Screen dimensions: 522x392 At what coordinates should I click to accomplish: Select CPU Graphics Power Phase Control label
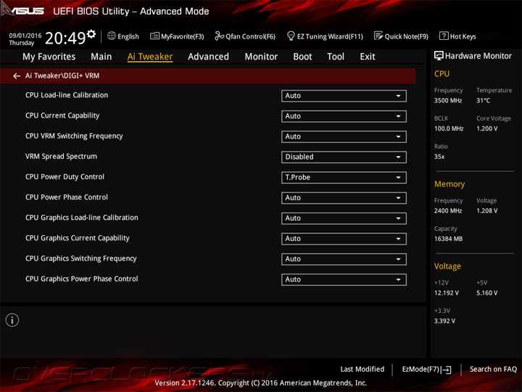[81, 279]
